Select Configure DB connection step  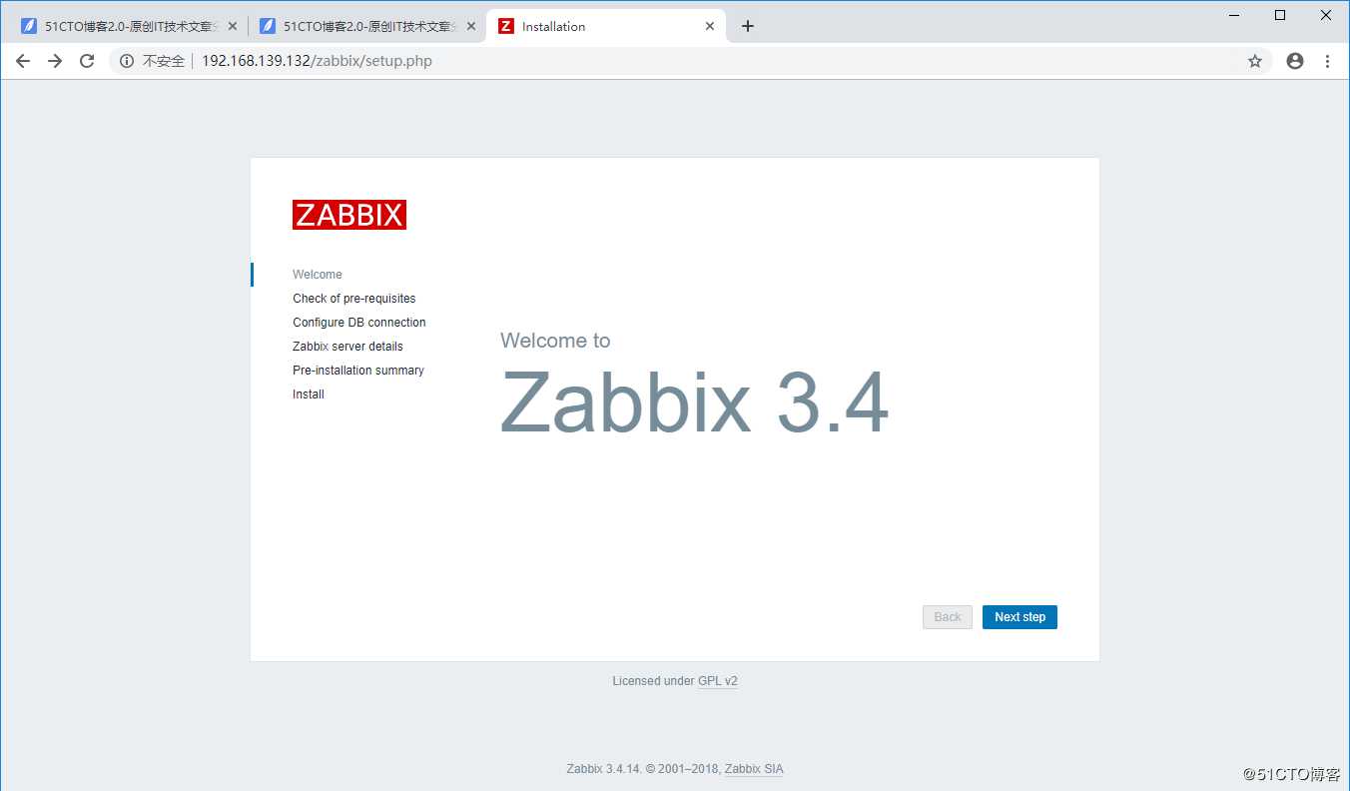(359, 323)
